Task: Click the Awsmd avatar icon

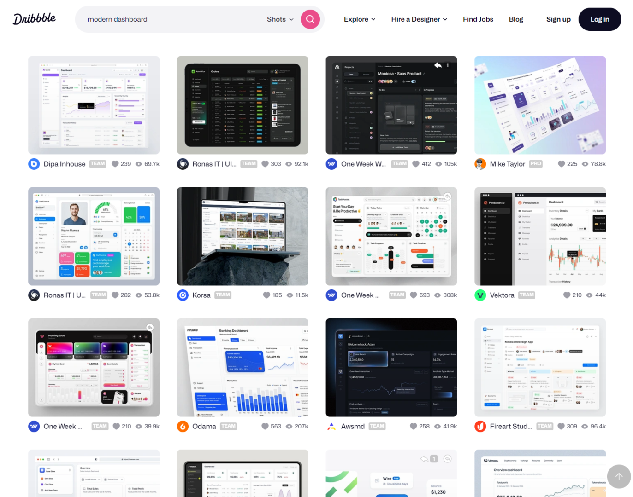Action: tap(331, 426)
